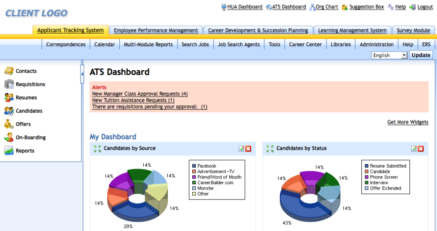Select the On-Boarding sidebar label
437x231 pixels.
[31, 138]
